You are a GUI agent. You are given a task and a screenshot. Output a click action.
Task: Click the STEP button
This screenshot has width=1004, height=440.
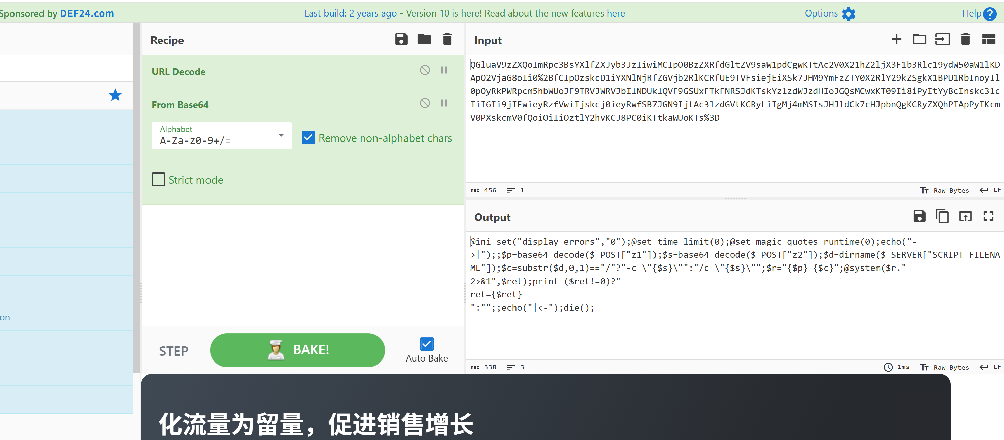pyautogui.click(x=173, y=351)
